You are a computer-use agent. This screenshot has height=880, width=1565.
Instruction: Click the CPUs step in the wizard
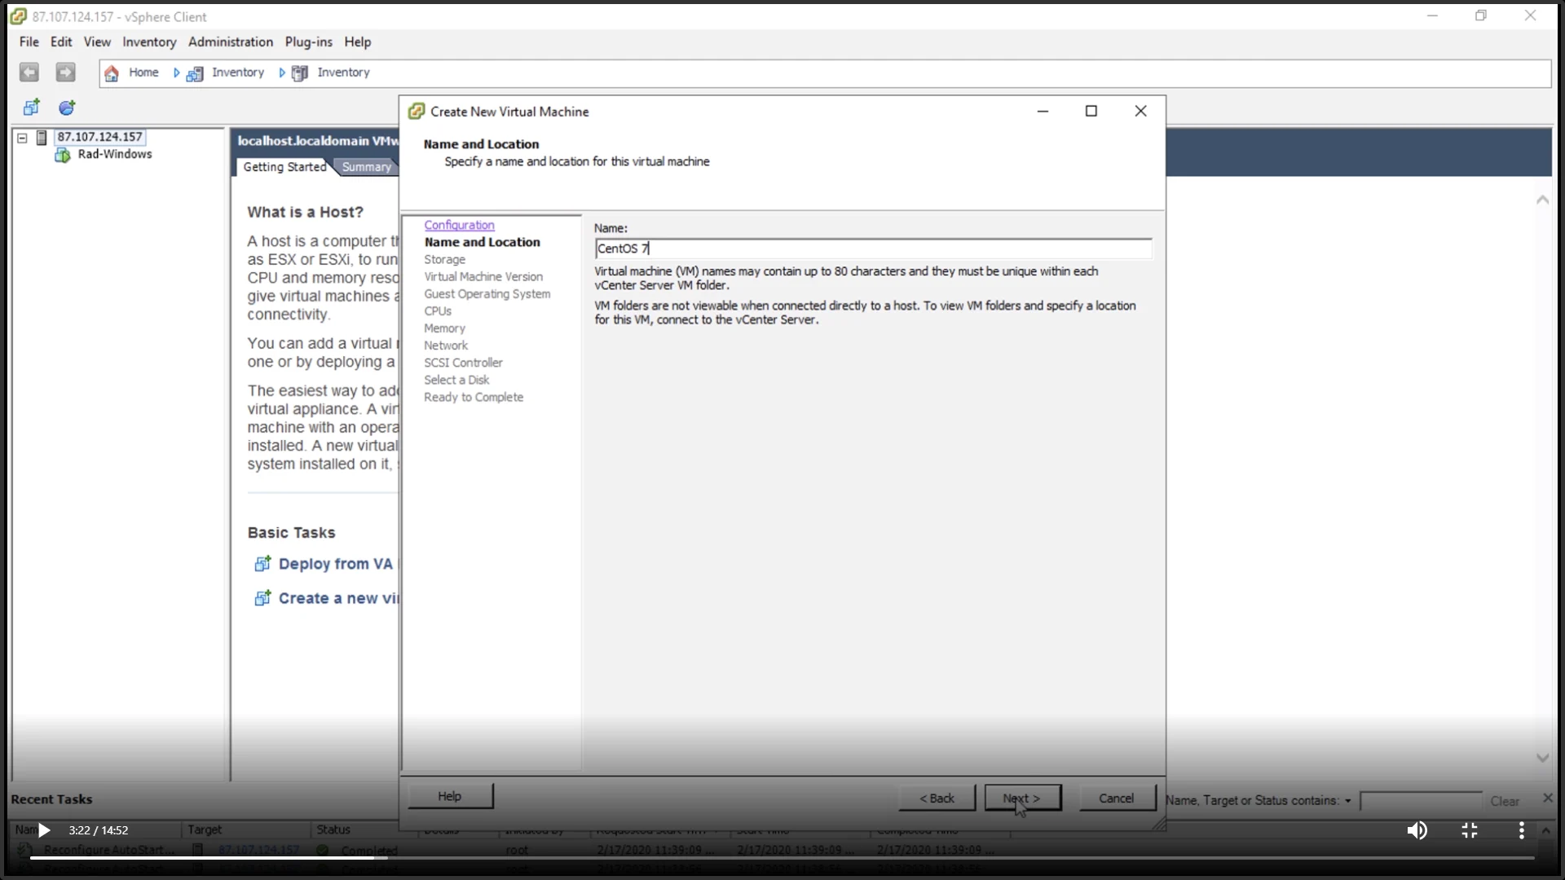click(x=438, y=310)
